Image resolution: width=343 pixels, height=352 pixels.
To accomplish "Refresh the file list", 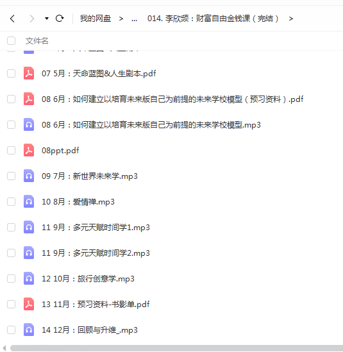I will tap(60, 19).
